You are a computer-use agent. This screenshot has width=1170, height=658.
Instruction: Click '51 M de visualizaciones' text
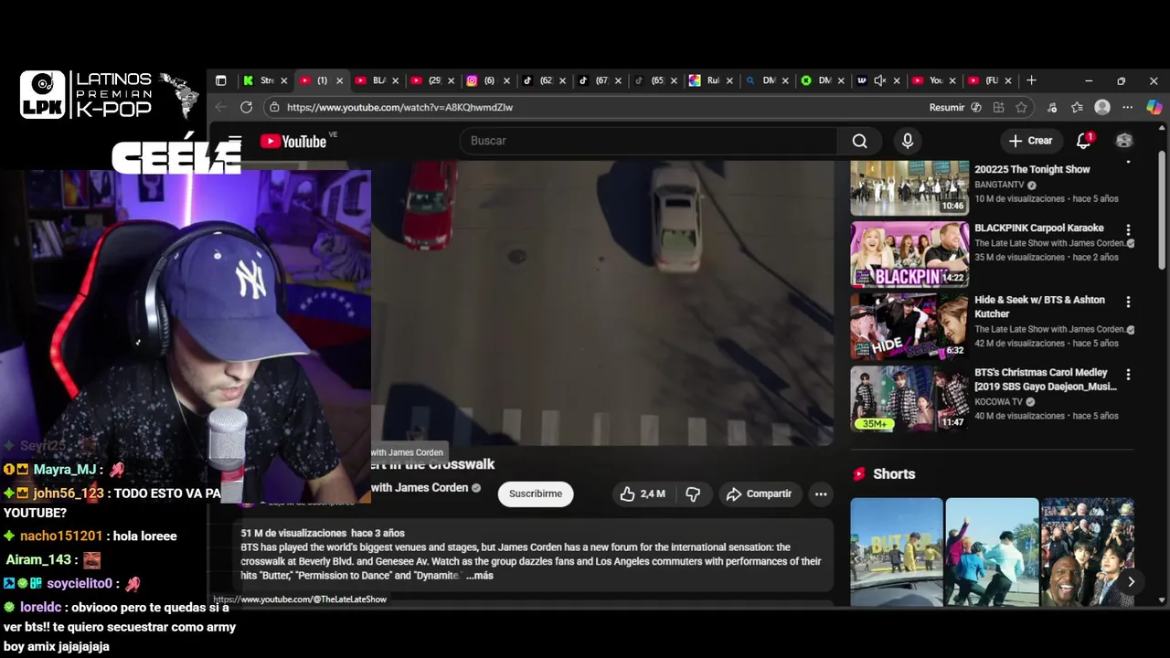[293, 533]
